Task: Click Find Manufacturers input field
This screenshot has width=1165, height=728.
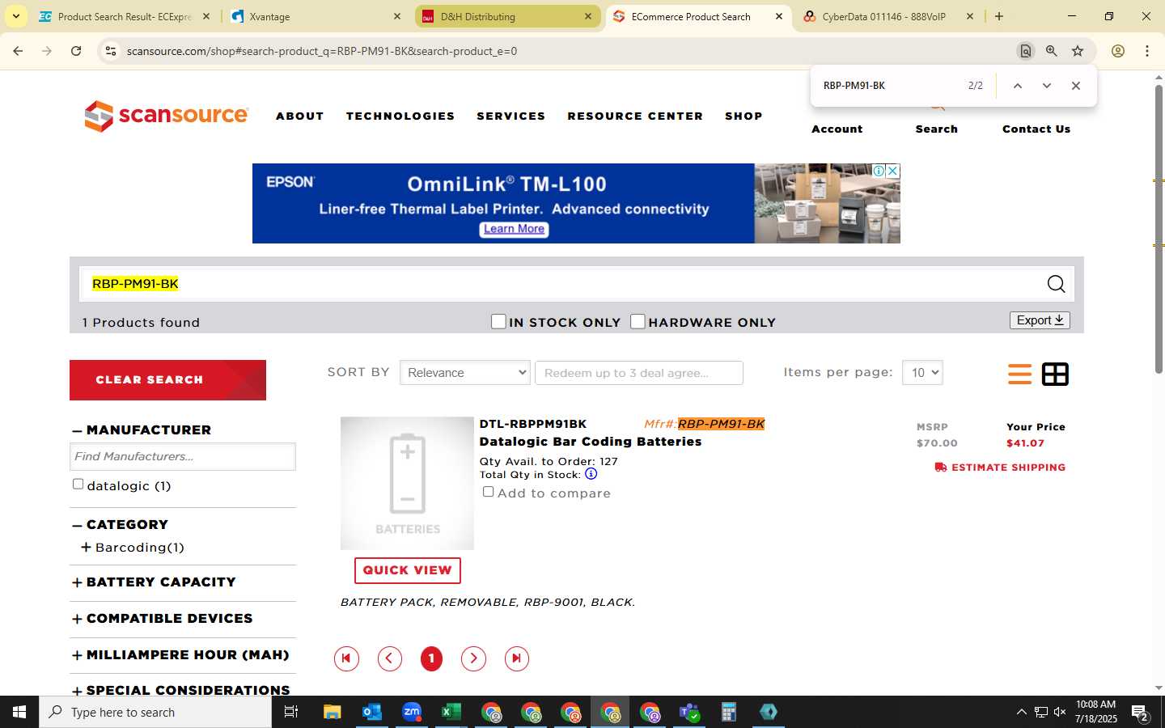Action: (x=183, y=456)
